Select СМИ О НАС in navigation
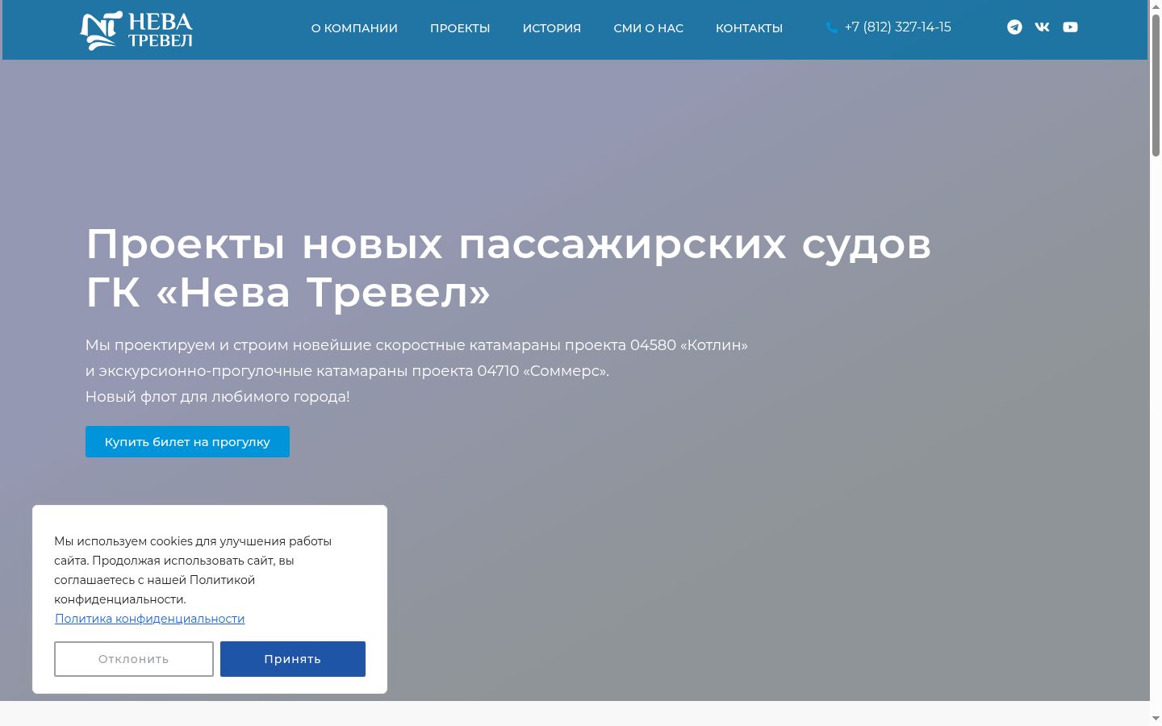This screenshot has width=1162, height=726. (648, 28)
